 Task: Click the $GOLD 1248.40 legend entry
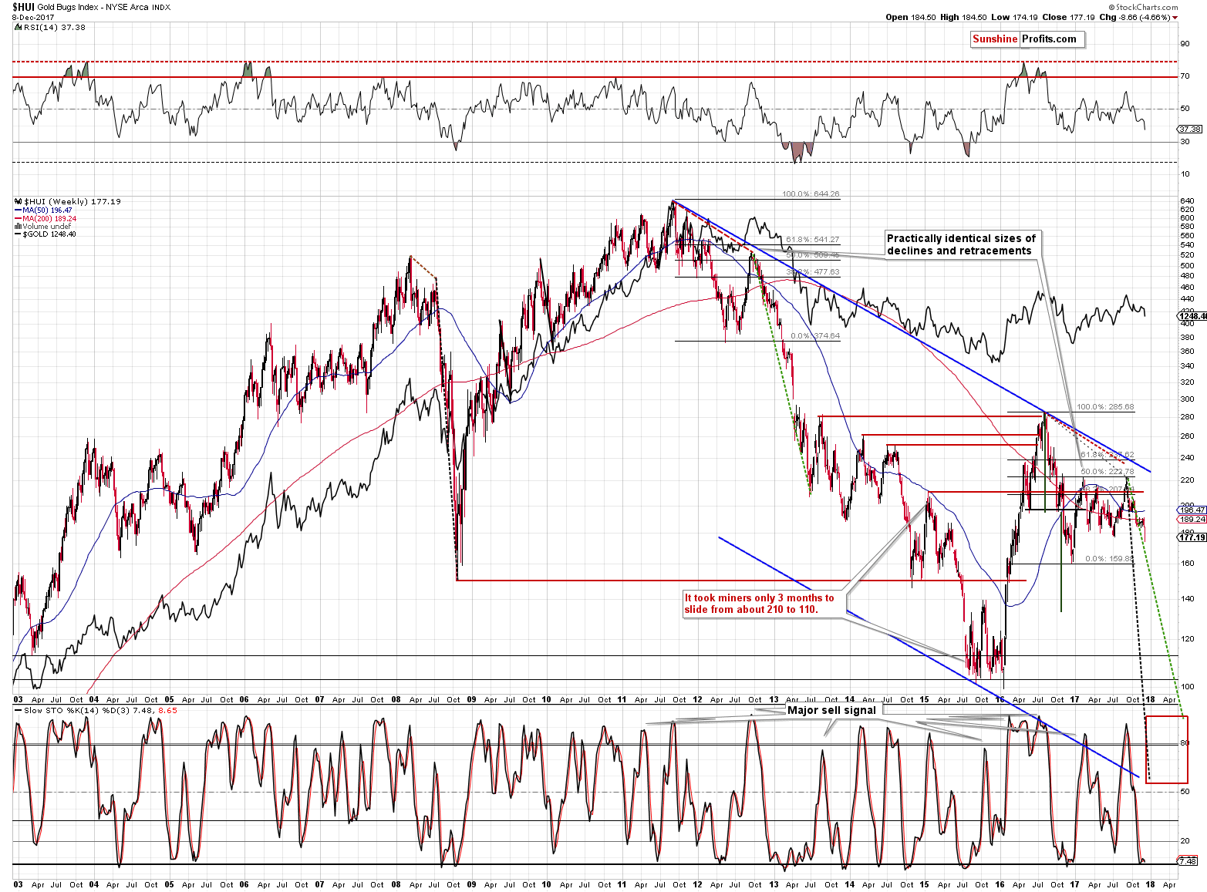click(x=45, y=234)
